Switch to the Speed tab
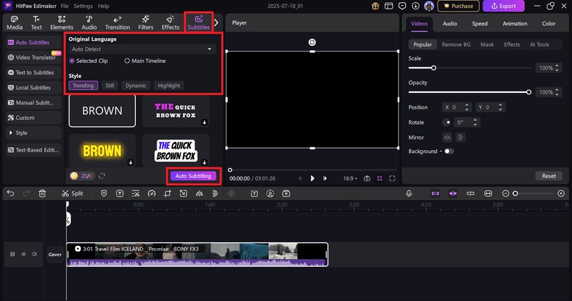Image resolution: width=572 pixels, height=301 pixels. (480, 24)
